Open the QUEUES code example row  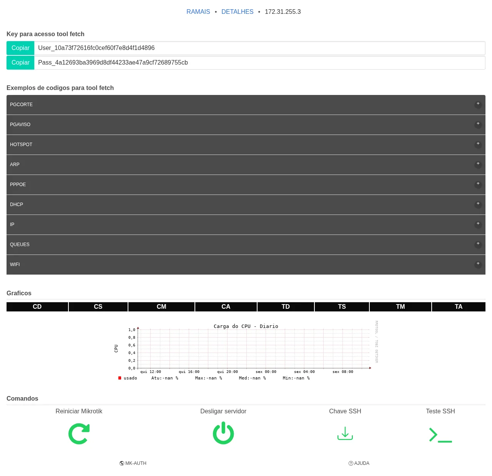pos(246,245)
